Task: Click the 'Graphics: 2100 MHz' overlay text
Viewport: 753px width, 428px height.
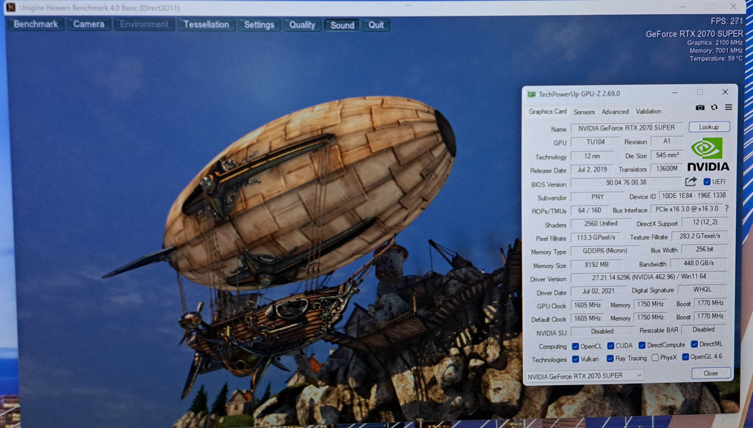Action: coord(715,43)
